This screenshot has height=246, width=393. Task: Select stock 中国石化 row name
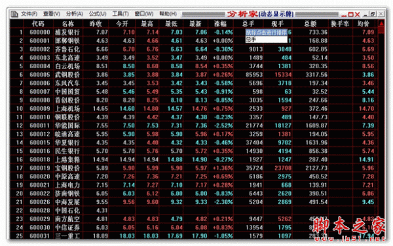(67, 211)
